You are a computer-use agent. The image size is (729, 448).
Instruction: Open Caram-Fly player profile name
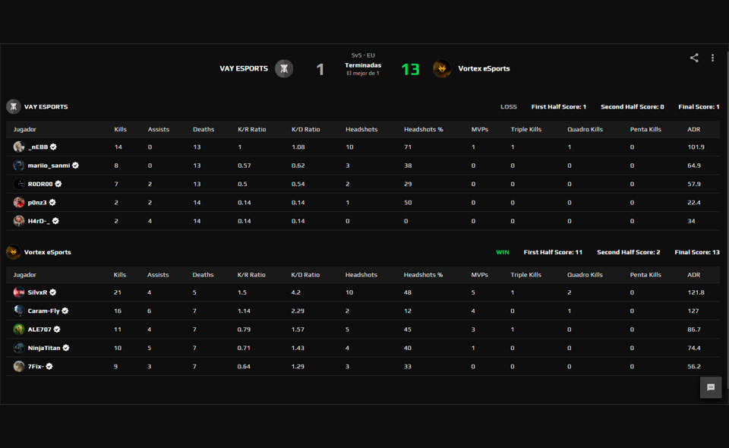point(44,311)
